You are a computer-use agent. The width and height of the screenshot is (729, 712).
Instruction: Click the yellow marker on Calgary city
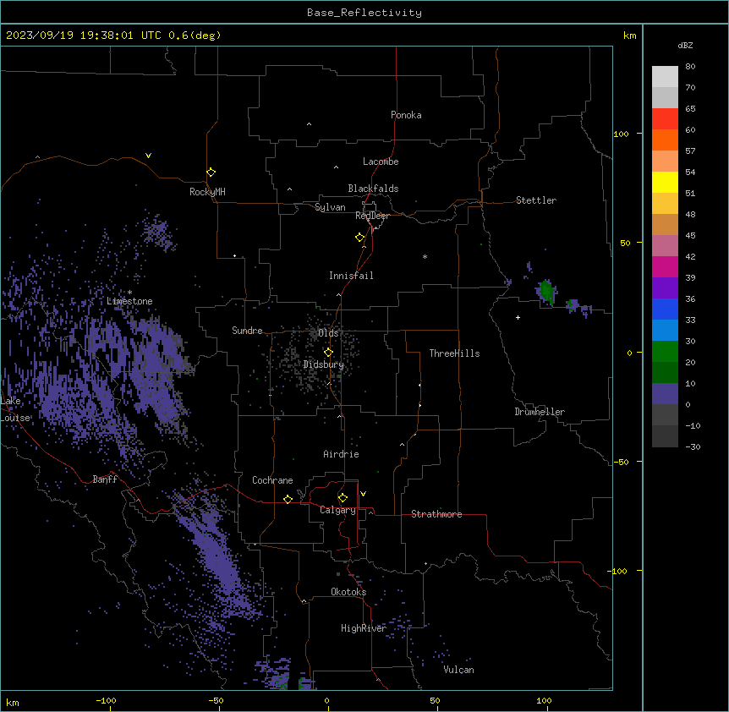point(343,498)
